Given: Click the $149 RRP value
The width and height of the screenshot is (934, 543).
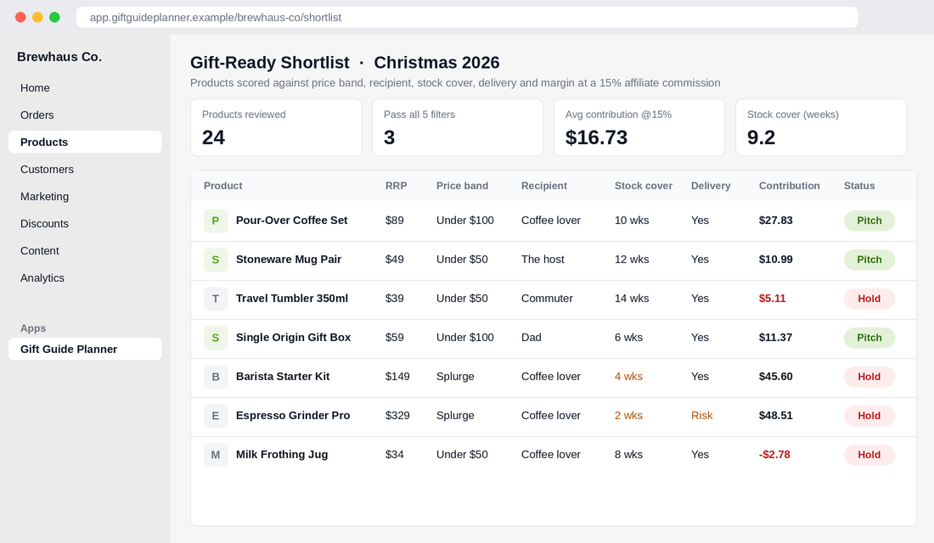Looking at the screenshot, I should pos(397,377).
